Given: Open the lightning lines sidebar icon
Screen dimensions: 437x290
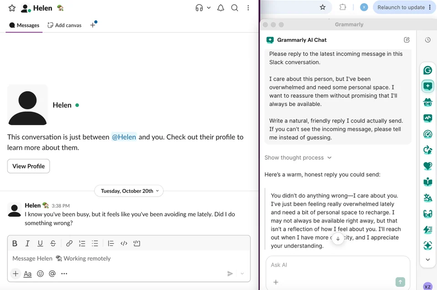Looking at the screenshot, I should (x=427, y=230).
